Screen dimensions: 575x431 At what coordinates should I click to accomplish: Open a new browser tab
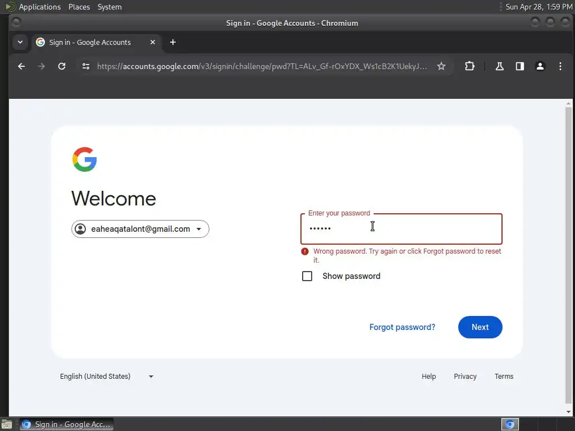coord(173,42)
